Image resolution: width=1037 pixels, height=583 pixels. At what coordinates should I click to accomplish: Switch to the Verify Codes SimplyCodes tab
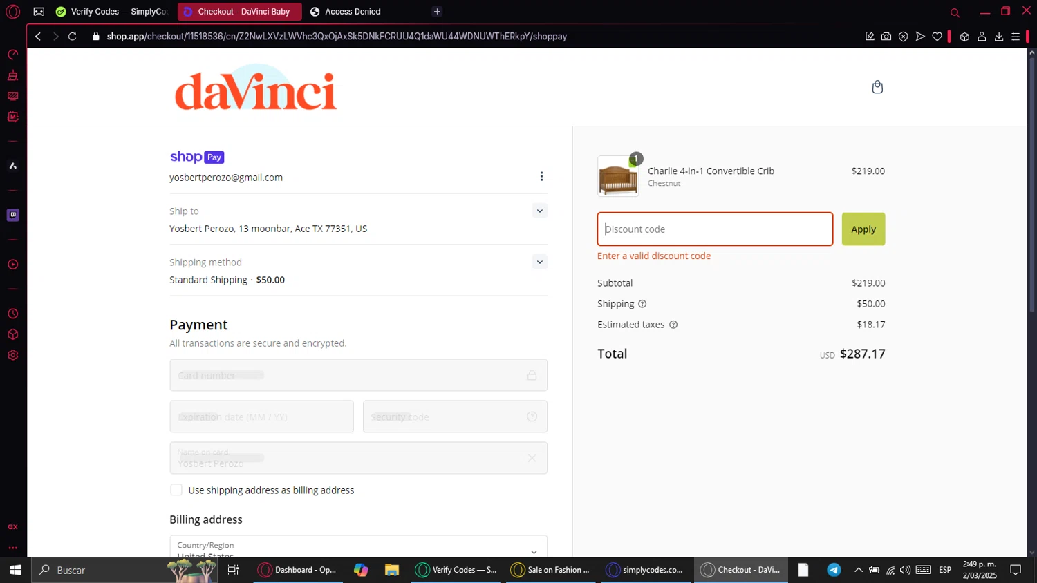[x=112, y=12]
